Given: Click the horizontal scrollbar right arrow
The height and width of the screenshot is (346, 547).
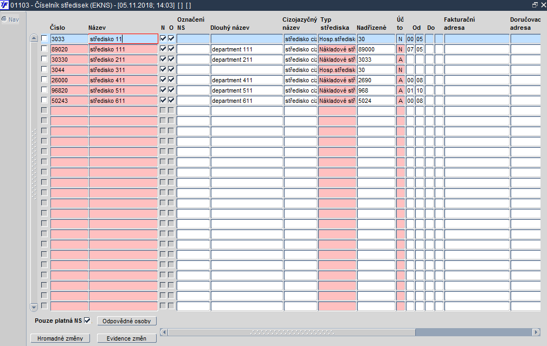Looking at the screenshot, I should click(536, 332).
